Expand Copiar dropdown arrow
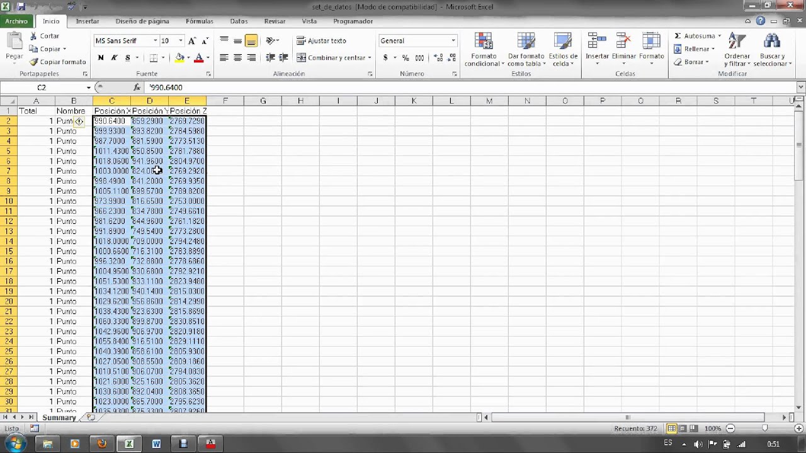 [64, 49]
